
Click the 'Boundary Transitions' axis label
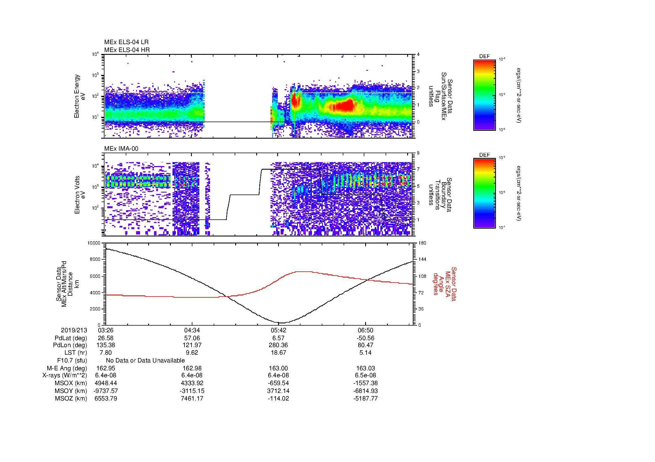[440, 195]
